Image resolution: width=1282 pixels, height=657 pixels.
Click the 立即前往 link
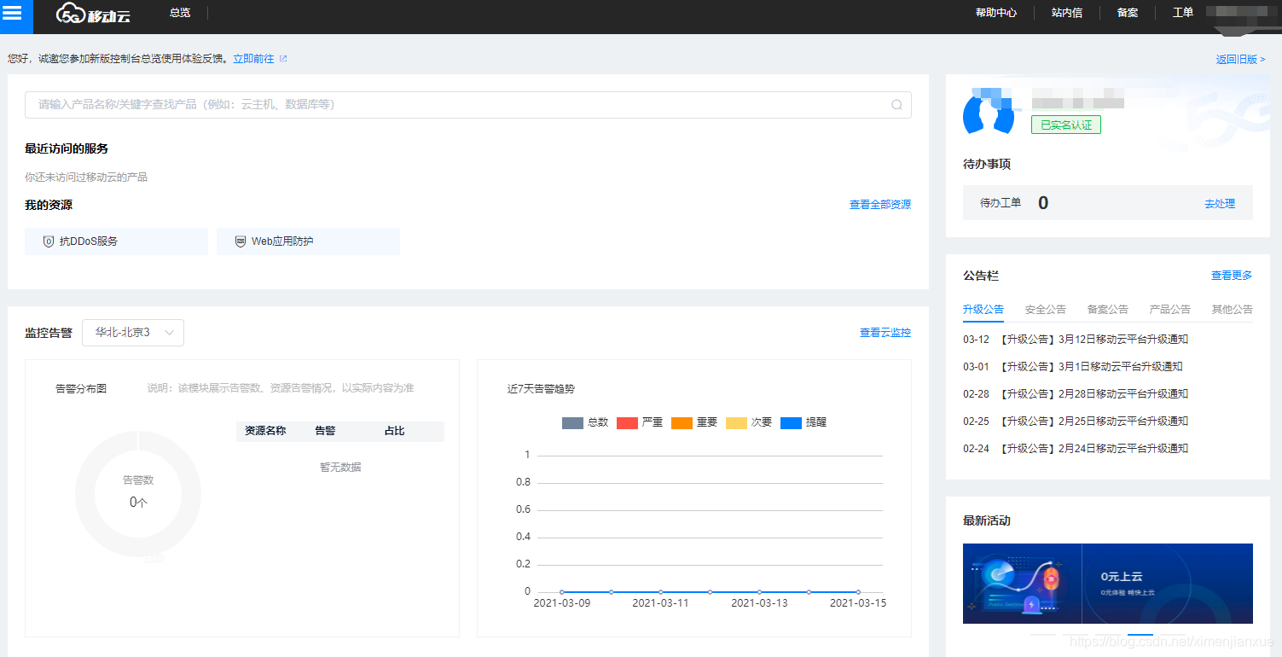point(253,59)
